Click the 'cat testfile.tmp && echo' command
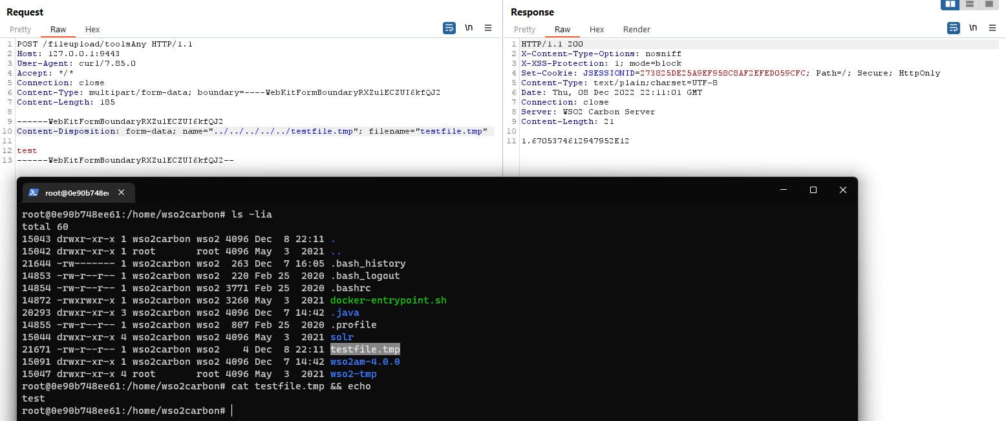The width and height of the screenshot is (1006, 421). point(301,386)
